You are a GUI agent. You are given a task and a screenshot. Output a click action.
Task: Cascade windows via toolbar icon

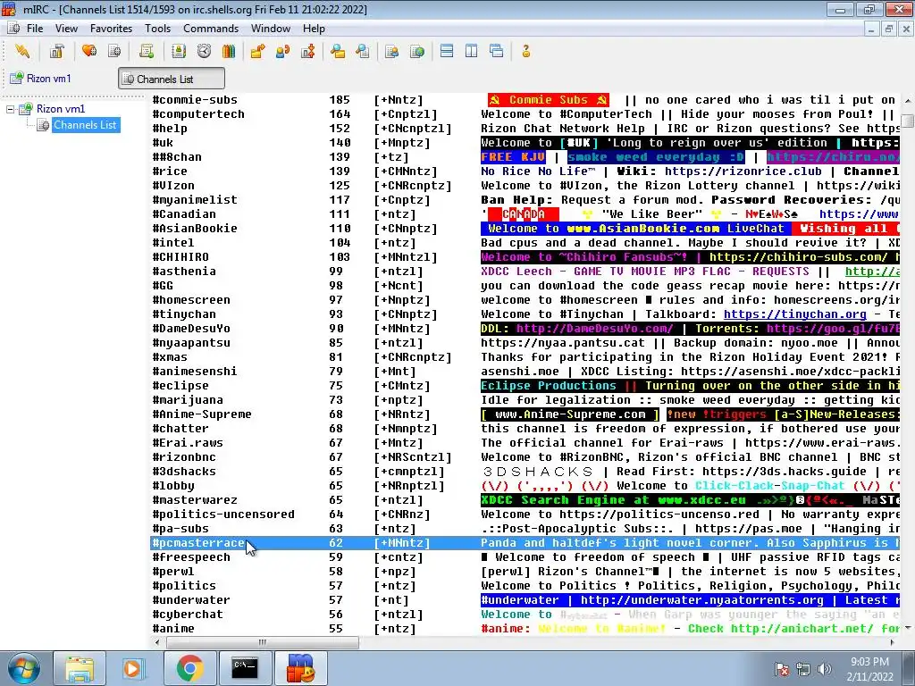(x=497, y=51)
